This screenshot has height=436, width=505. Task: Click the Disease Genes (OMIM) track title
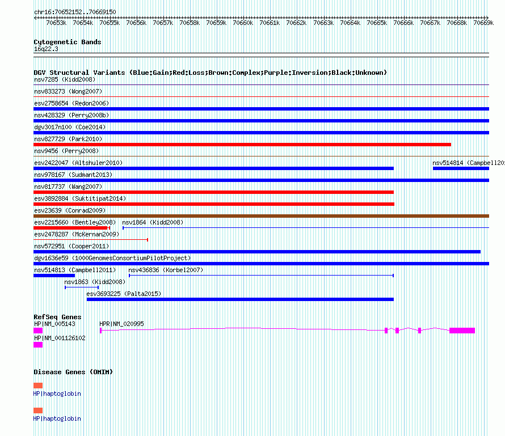[73, 372]
